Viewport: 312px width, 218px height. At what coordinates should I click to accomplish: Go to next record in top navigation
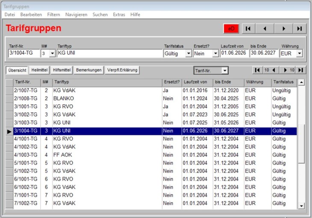[x=283, y=29]
